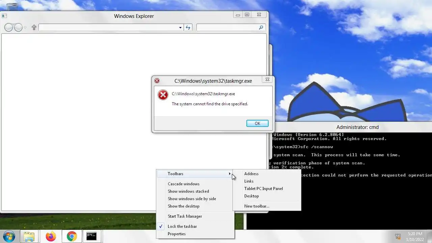The width and height of the screenshot is (432, 243).
Task: Click the system tray network icon
Action: [398, 237]
